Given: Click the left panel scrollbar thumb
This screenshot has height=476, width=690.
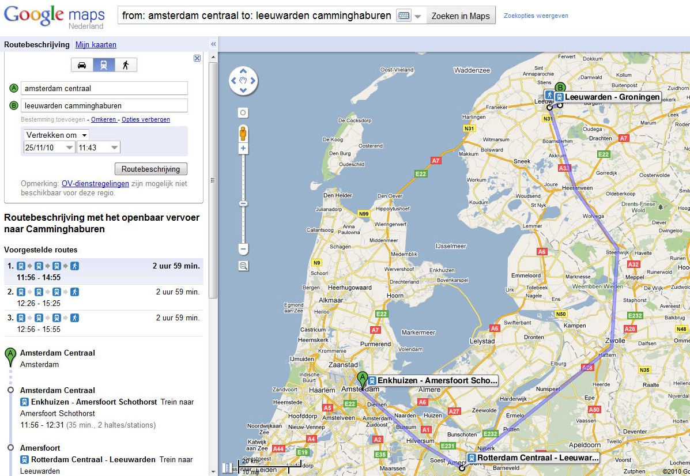Looking at the screenshot, I should [x=213, y=180].
